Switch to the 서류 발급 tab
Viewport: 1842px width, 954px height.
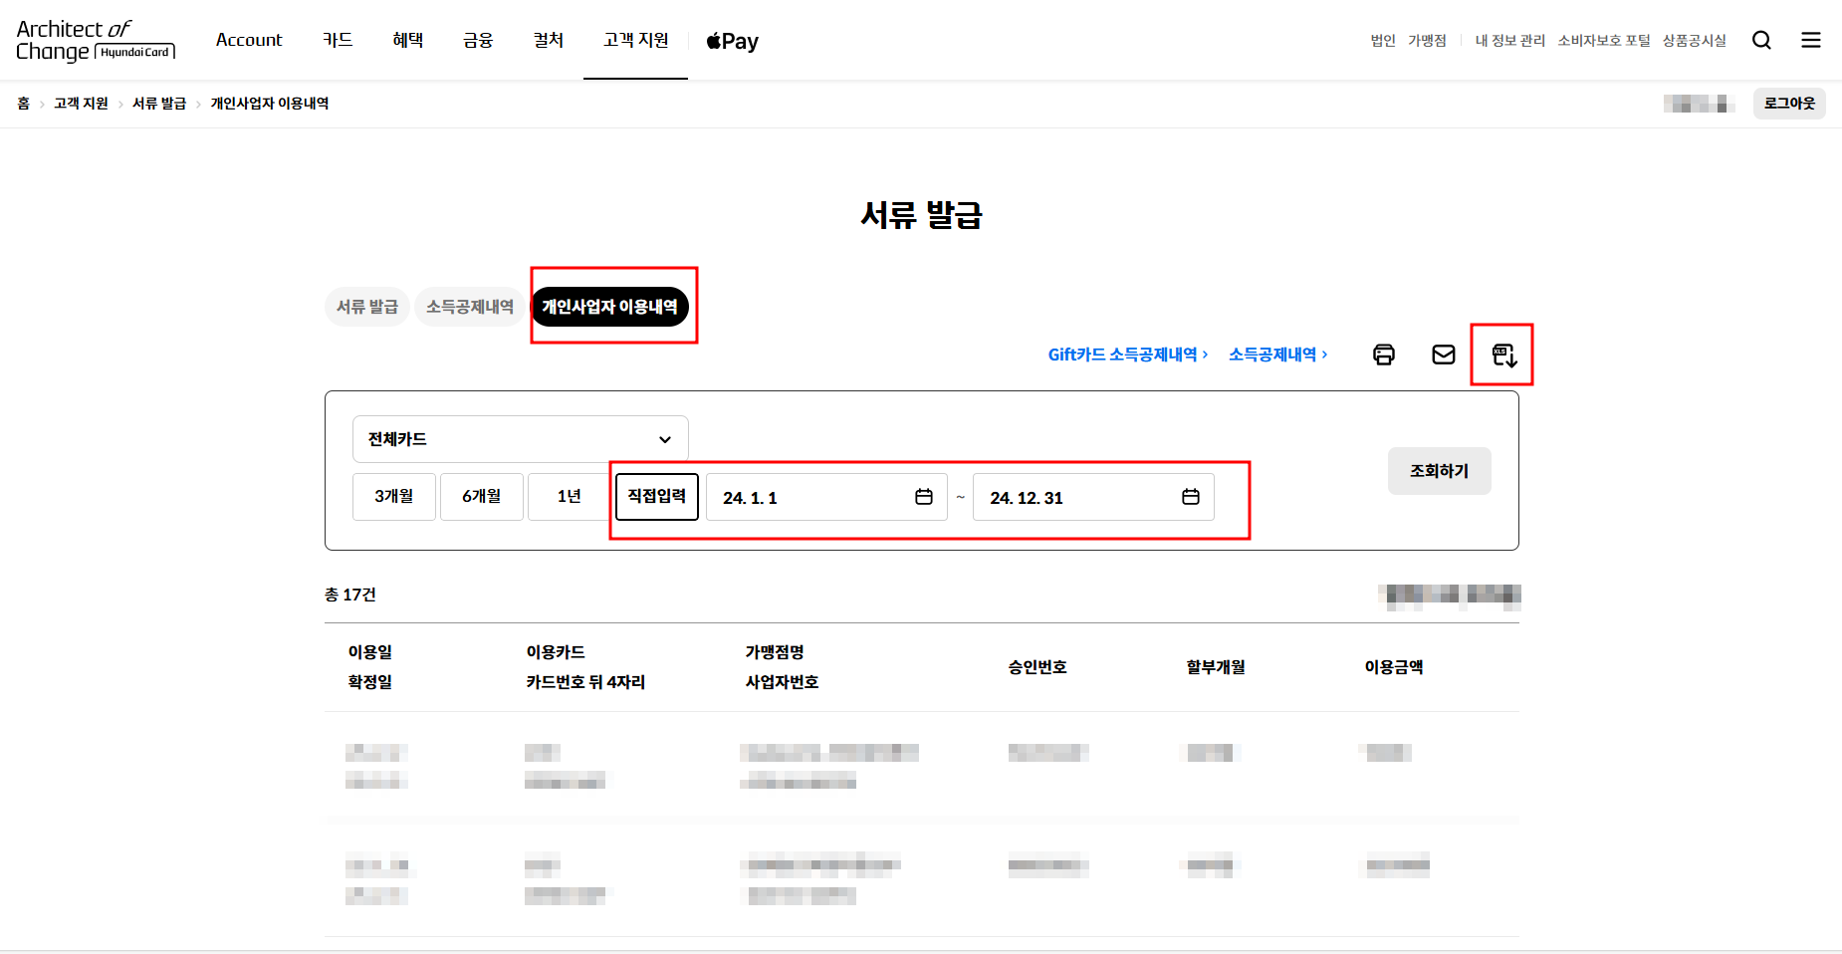[367, 307]
